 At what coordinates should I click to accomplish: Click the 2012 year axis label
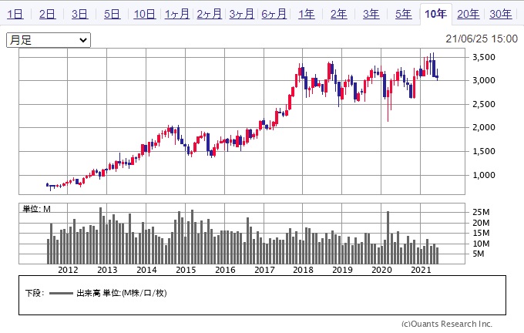click(x=68, y=270)
